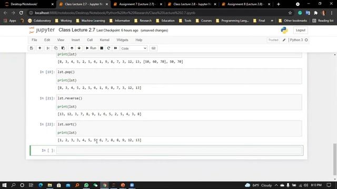Viewport: 337px width, 189px height.
Task: Select the lst.reverse() cell
Action: 179,102
